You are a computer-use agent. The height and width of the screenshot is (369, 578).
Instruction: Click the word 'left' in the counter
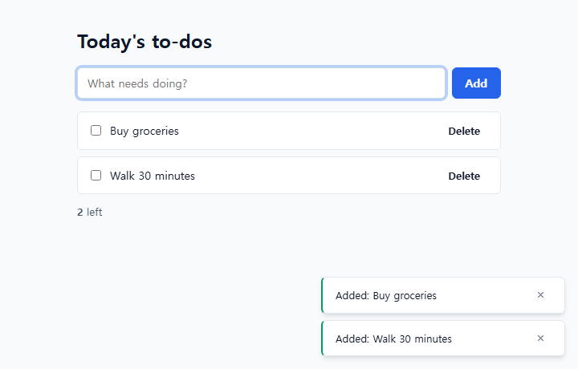coord(95,212)
